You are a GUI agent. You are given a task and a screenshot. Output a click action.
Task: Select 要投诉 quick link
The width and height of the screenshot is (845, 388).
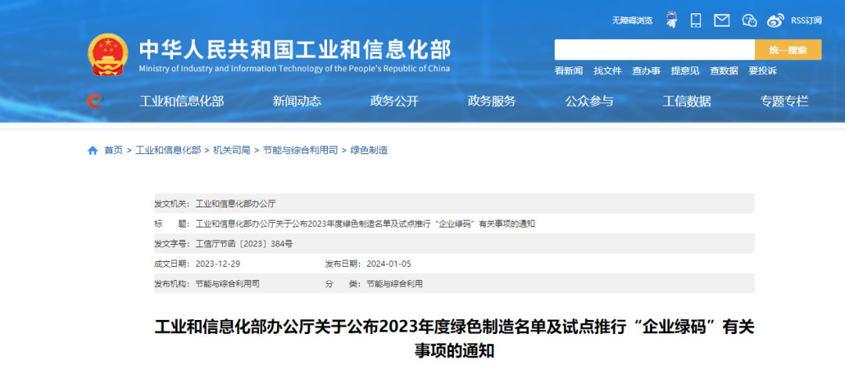coord(763,70)
